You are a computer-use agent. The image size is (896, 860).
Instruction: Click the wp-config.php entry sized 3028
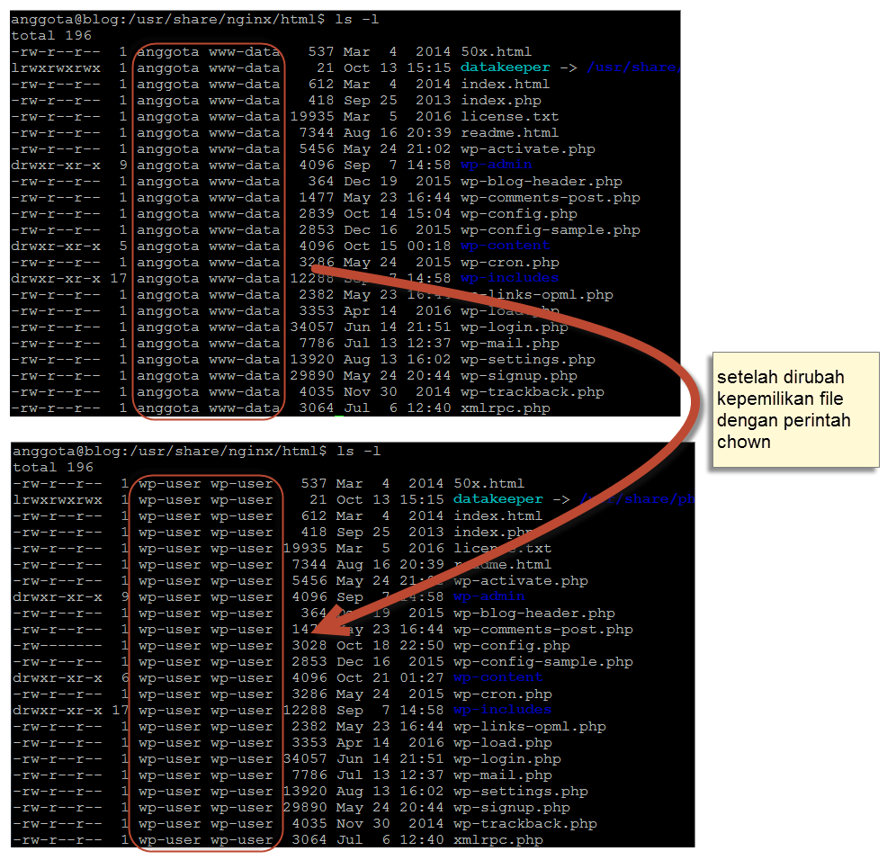pos(511,645)
